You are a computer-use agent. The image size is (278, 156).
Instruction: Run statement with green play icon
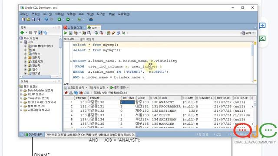[x=66, y=33]
